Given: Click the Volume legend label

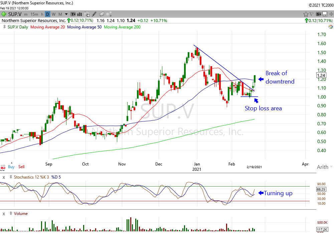Looking at the screenshot, I should pos(21,214).
